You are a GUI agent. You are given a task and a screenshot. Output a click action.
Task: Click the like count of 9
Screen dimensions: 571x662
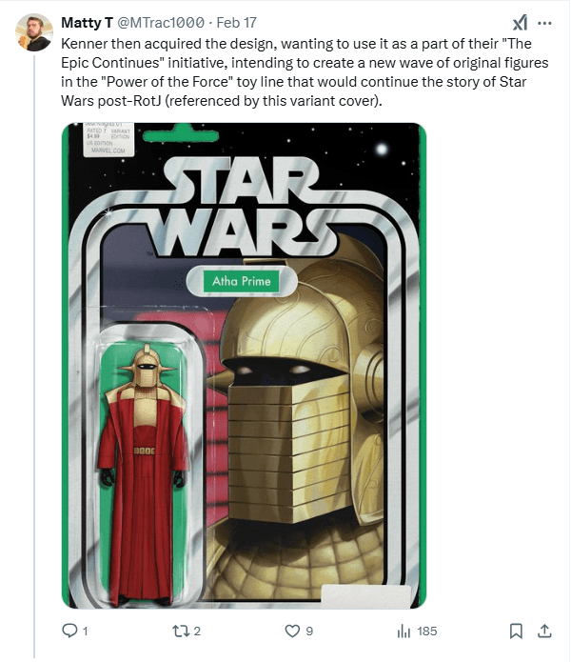pos(309,632)
